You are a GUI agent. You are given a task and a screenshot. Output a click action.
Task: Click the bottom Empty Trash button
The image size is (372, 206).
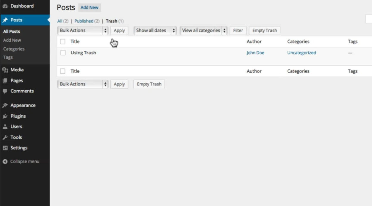pos(149,84)
